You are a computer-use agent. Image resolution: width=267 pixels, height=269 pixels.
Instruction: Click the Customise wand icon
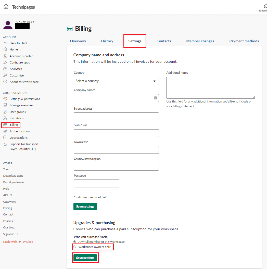coord(5,75)
